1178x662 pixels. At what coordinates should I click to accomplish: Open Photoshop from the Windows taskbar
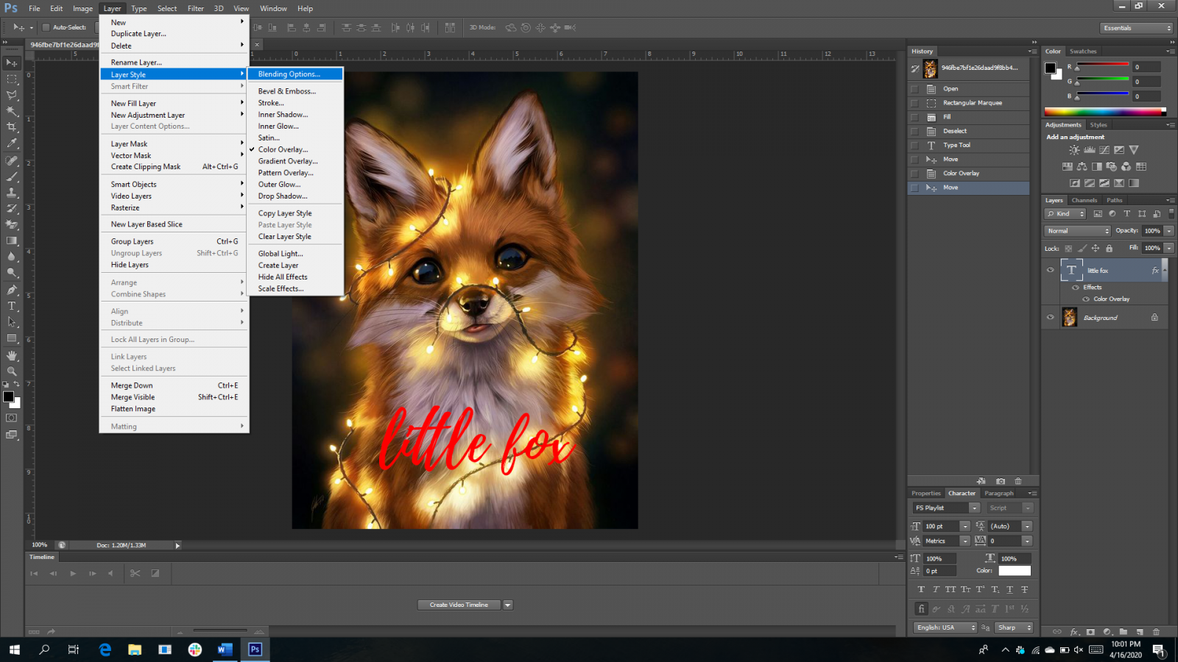[x=255, y=649]
